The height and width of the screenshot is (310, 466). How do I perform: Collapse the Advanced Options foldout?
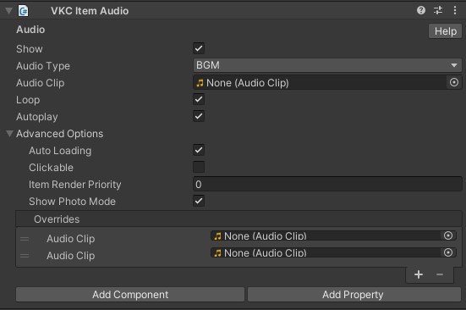click(x=9, y=134)
